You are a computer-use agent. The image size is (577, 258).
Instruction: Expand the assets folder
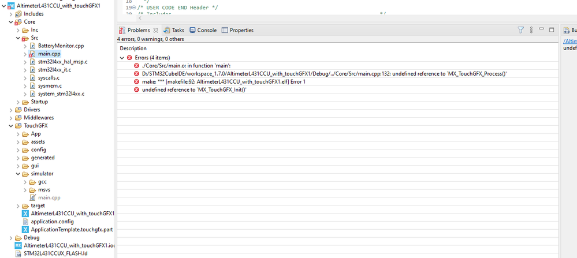tap(18, 142)
